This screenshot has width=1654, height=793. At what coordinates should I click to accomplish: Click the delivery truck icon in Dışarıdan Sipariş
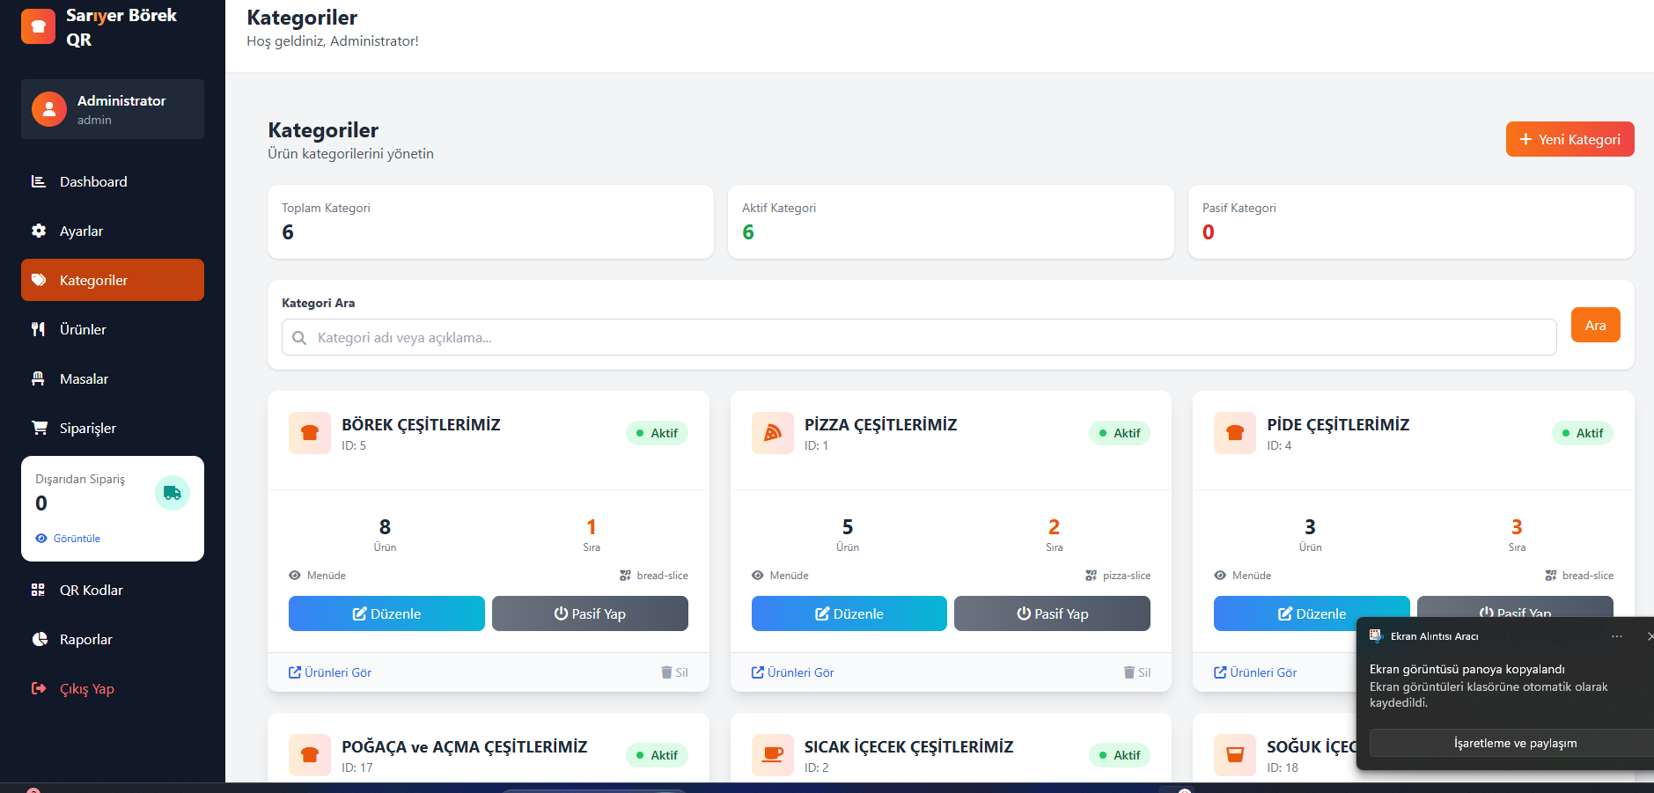173,493
